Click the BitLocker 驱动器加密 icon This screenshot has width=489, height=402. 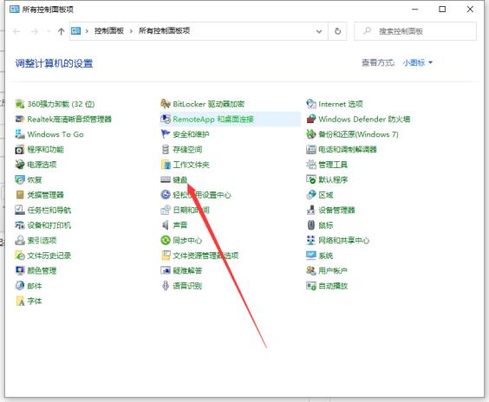(166, 104)
